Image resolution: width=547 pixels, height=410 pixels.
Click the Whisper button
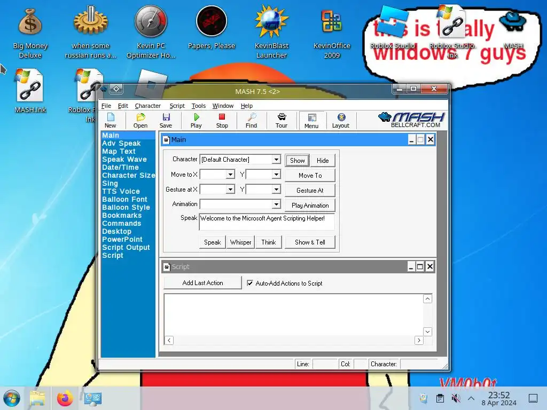[240, 242]
